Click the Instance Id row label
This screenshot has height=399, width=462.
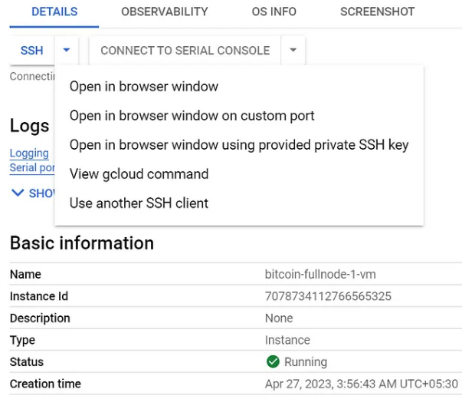[39, 296]
